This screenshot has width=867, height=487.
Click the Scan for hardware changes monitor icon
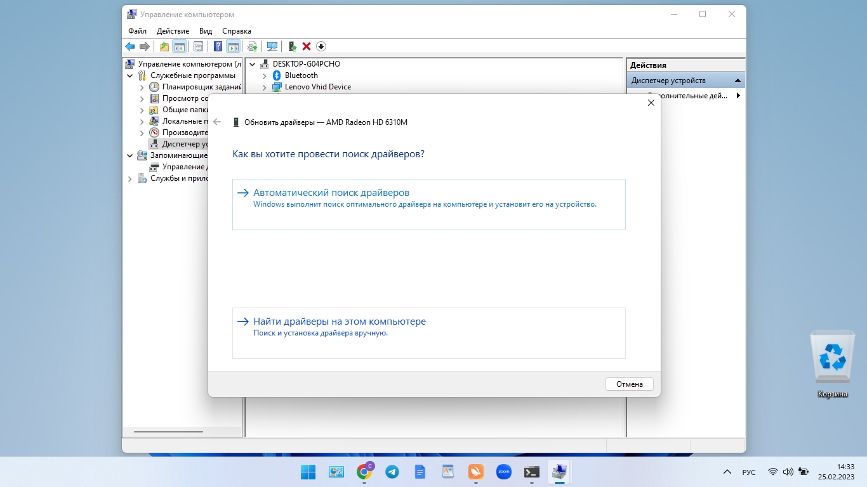pyautogui.click(x=272, y=46)
